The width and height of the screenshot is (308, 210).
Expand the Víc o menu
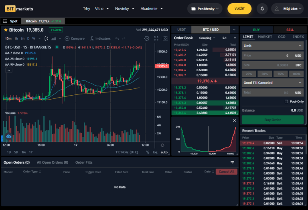coord(102,9)
